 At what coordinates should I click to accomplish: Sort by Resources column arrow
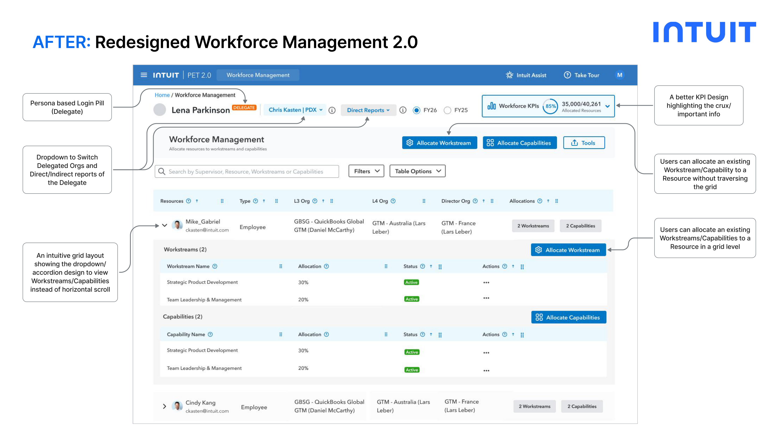click(197, 201)
